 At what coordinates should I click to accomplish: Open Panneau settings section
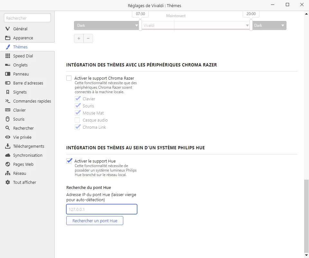tap(27, 74)
